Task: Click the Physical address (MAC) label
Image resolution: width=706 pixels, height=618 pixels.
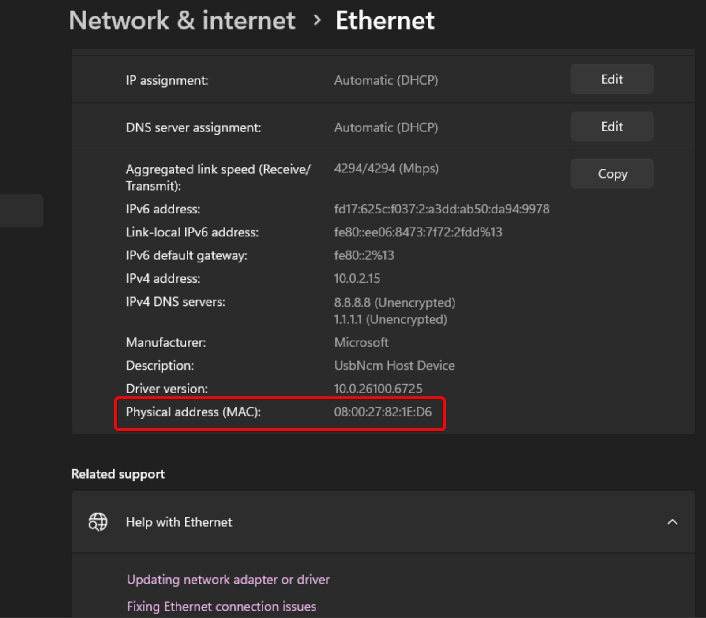Action: tap(193, 412)
